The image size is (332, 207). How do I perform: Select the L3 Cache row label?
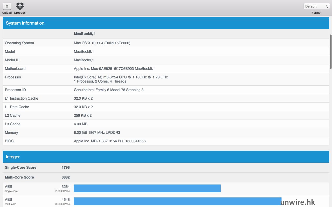(x=13, y=124)
